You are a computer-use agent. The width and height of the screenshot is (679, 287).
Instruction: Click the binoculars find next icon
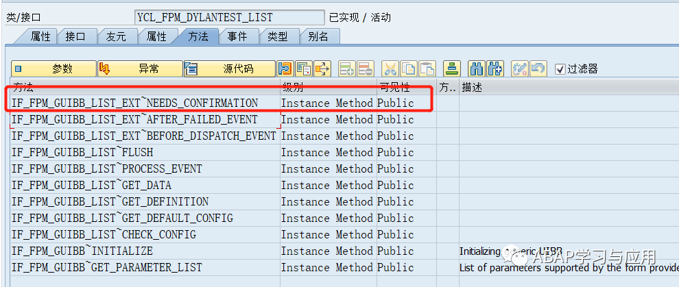coord(495,68)
